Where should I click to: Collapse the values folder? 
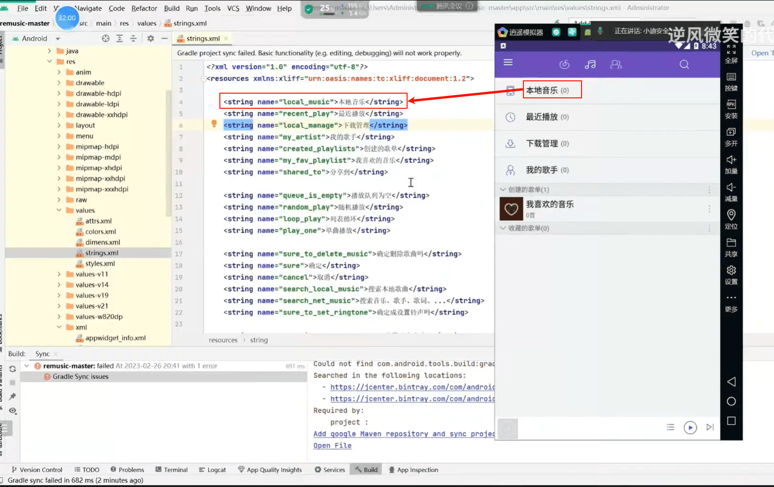click(x=59, y=210)
